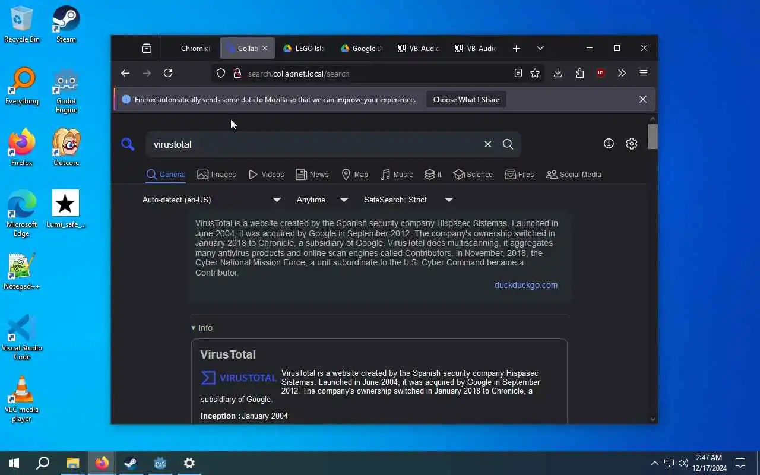Open Settings gear on the taskbar
This screenshot has height=475, width=760.
point(189,463)
